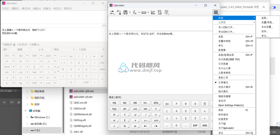Click the lock icon beside 键盘(K)

(14, 44)
